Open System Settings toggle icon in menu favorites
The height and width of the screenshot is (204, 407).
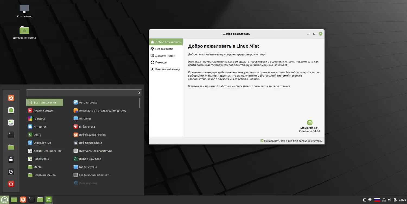click(x=11, y=123)
